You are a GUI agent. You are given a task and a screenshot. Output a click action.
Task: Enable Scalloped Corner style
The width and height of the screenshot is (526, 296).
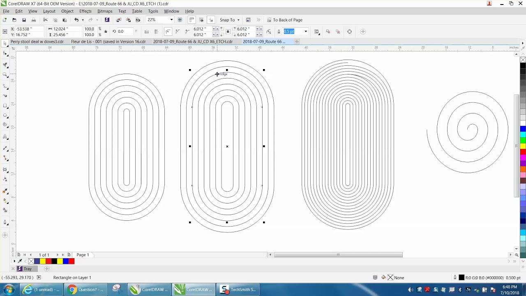178,32
